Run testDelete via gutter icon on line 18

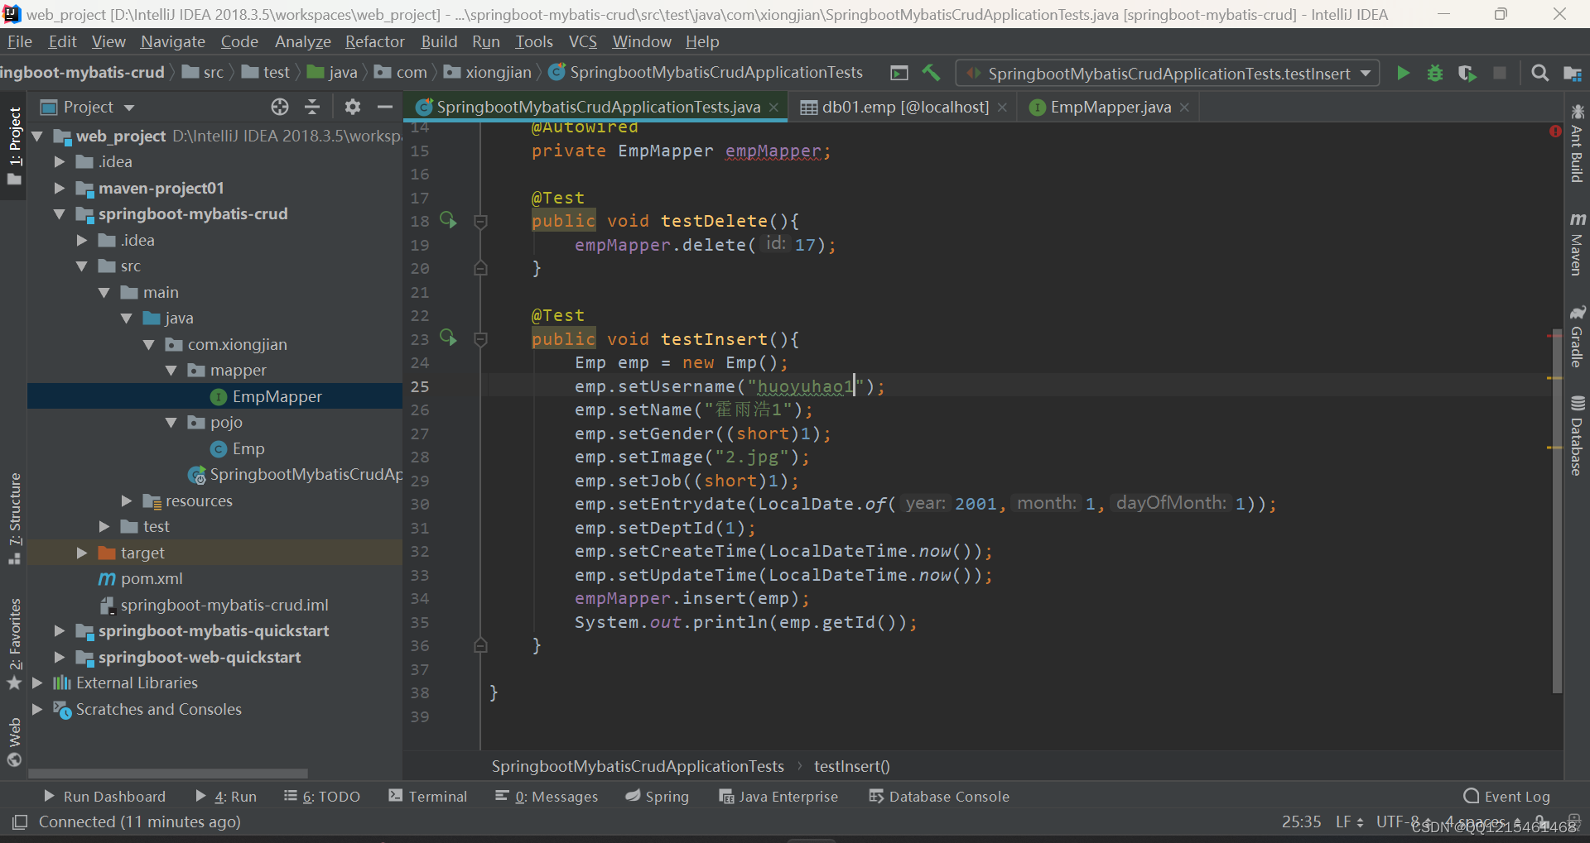pyautogui.click(x=448, y=220)
